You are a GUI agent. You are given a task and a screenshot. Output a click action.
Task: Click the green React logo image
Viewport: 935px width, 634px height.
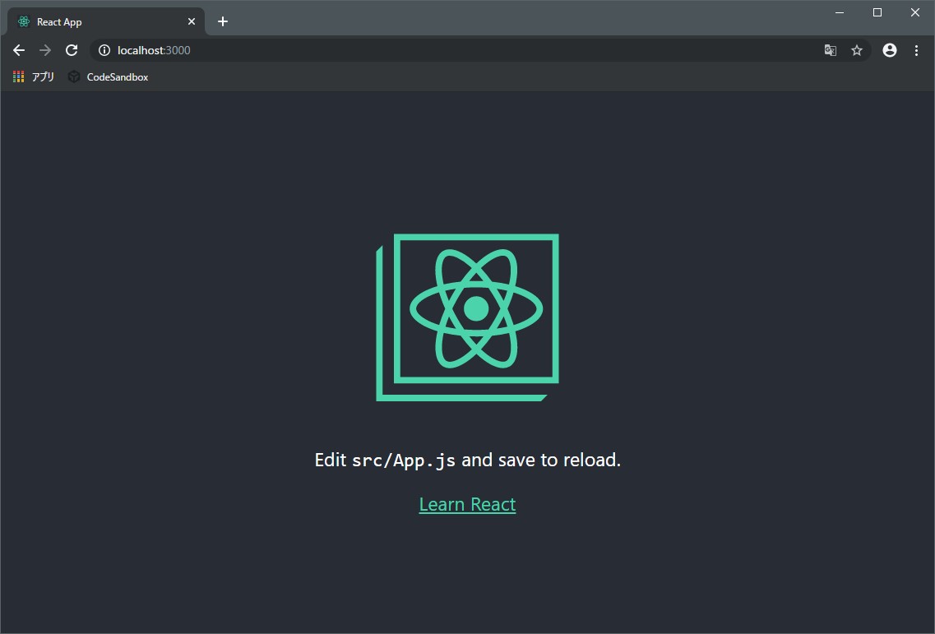467,317
